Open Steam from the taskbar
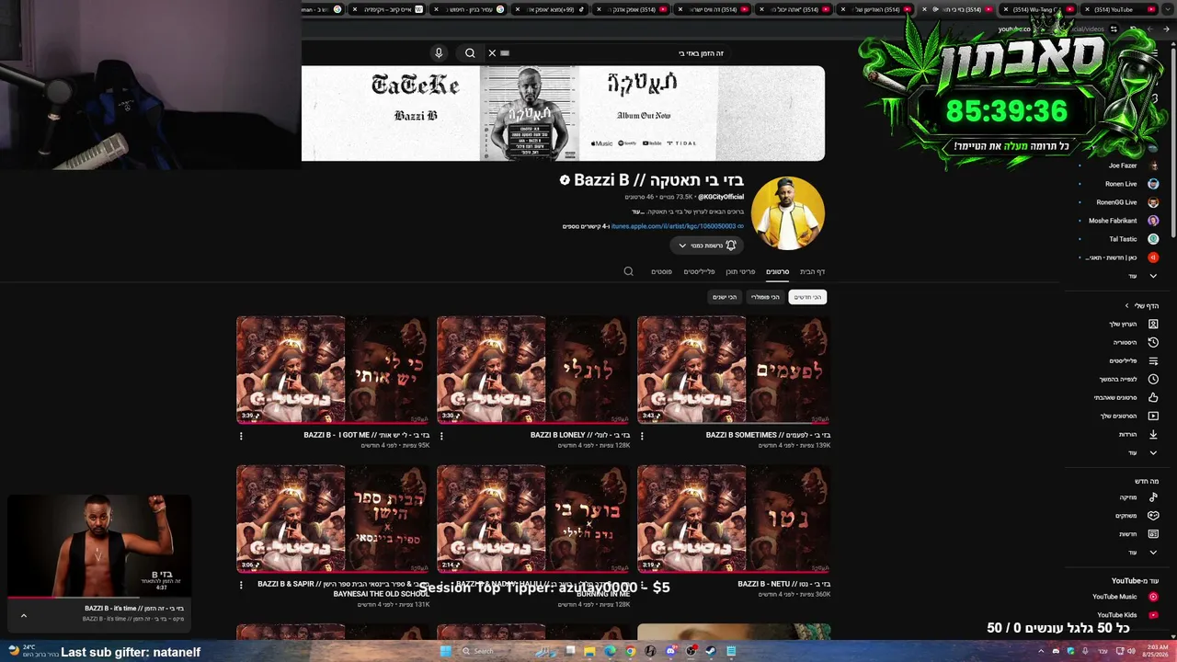This screenshot has width=1177, height=662. [711, 651]
